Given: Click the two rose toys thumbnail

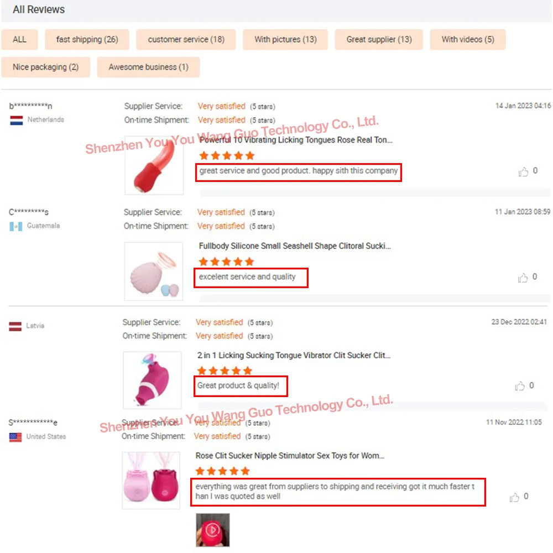Looking at the screenshot, I should 151,481.
